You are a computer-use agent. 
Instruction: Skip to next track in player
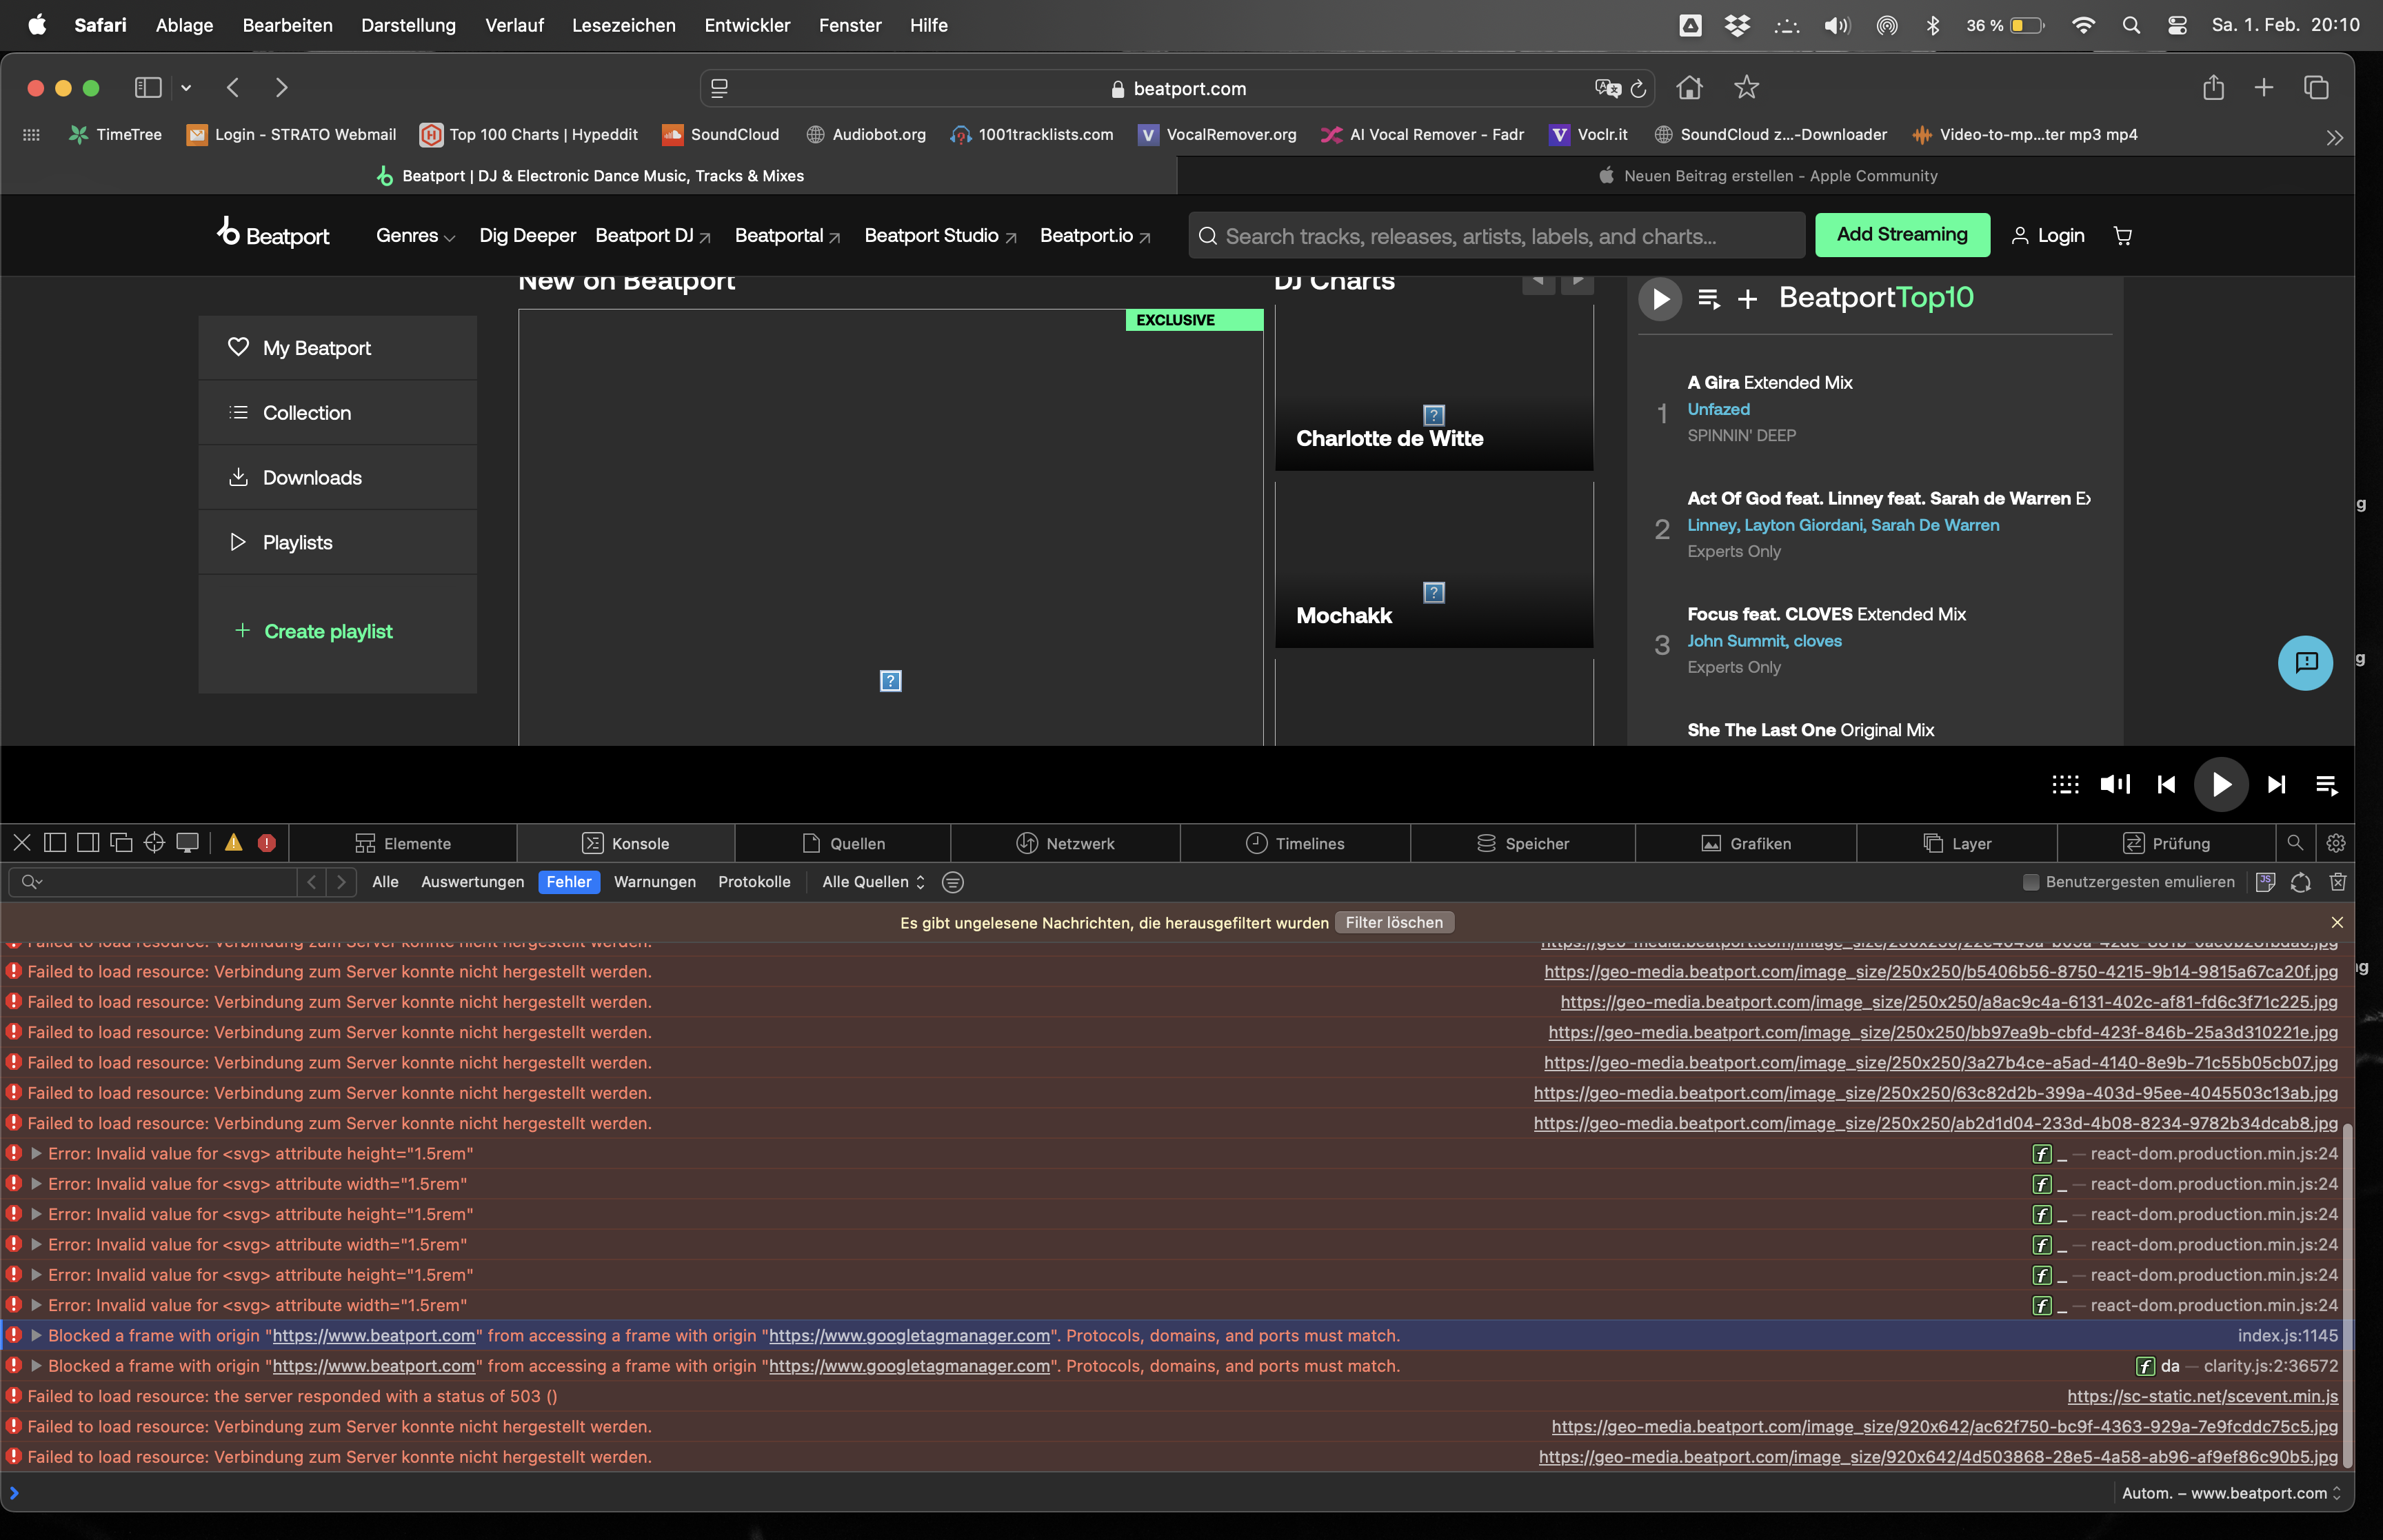2276,785
